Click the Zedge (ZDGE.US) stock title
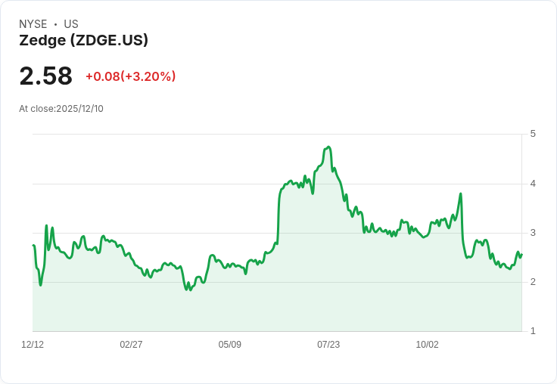Screen dimensions: 557x384 pyautogui.click(x=83, y=40)
